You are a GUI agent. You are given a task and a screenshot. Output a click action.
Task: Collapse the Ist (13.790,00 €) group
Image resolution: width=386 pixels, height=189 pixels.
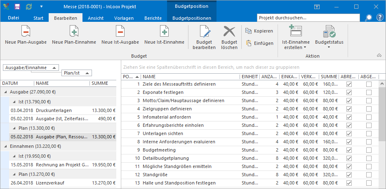(x=14, y=102)
